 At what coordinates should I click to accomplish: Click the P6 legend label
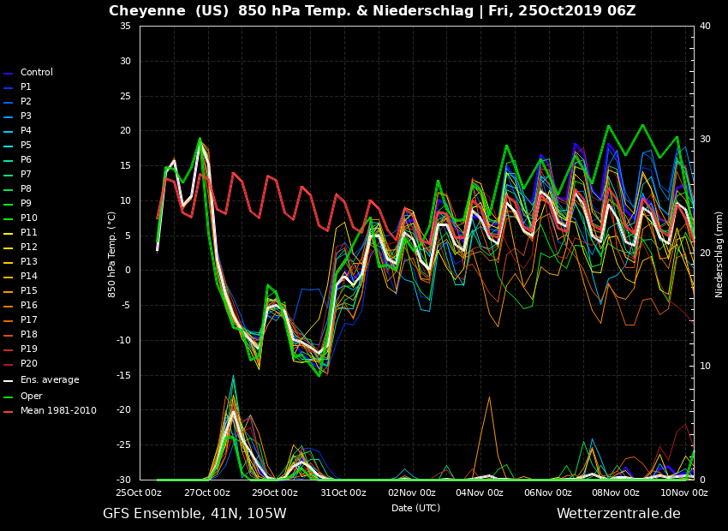pyautogui.click(x=26, y=159)
